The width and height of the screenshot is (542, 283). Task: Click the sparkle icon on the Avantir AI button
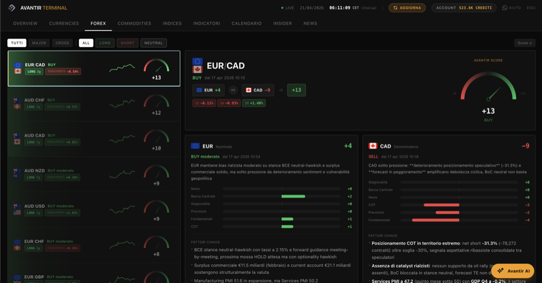click(x=500, y=271)
